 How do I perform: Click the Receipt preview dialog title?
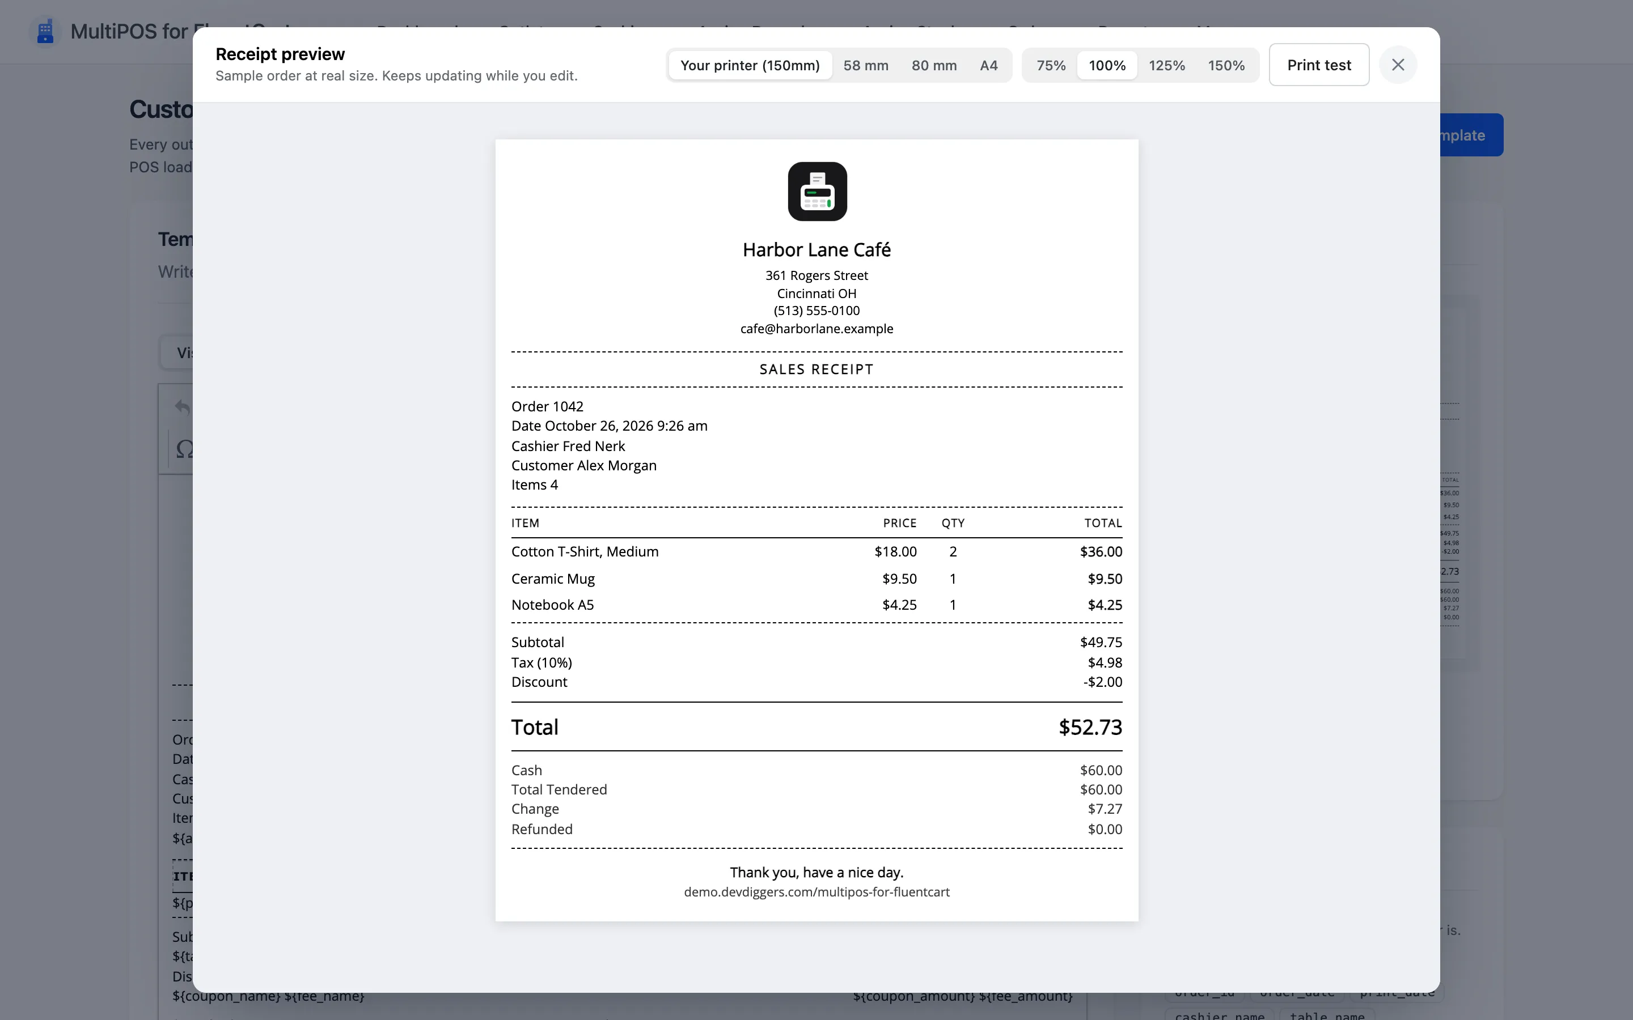coord(280,54)
